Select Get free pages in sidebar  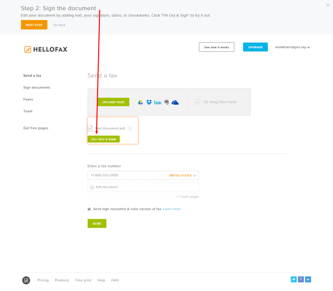point(36,128)
